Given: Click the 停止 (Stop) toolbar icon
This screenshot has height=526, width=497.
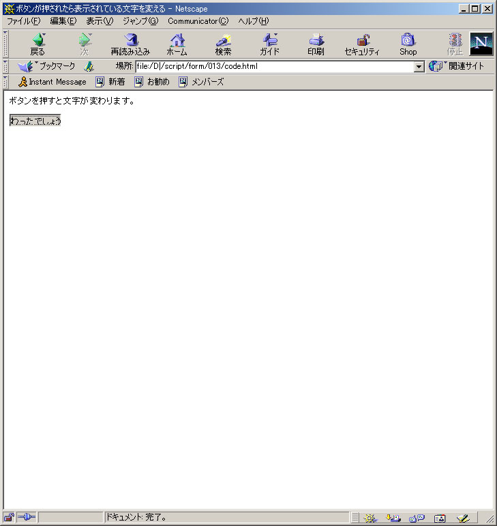Looking at the screenshot, I should [455, 44].
